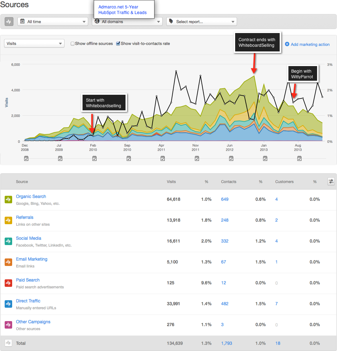
Task: Uncheck Show visit-to-contacts rate
Action: point(118,43)
